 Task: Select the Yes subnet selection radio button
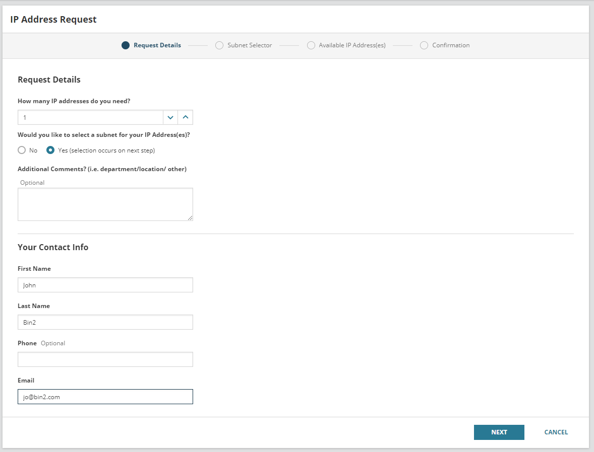pyautogui.click(x=50, y=150)
